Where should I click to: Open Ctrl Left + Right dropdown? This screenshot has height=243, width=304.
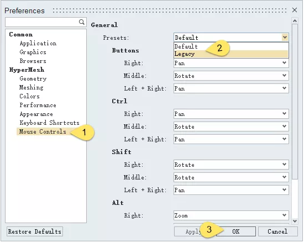231,139
